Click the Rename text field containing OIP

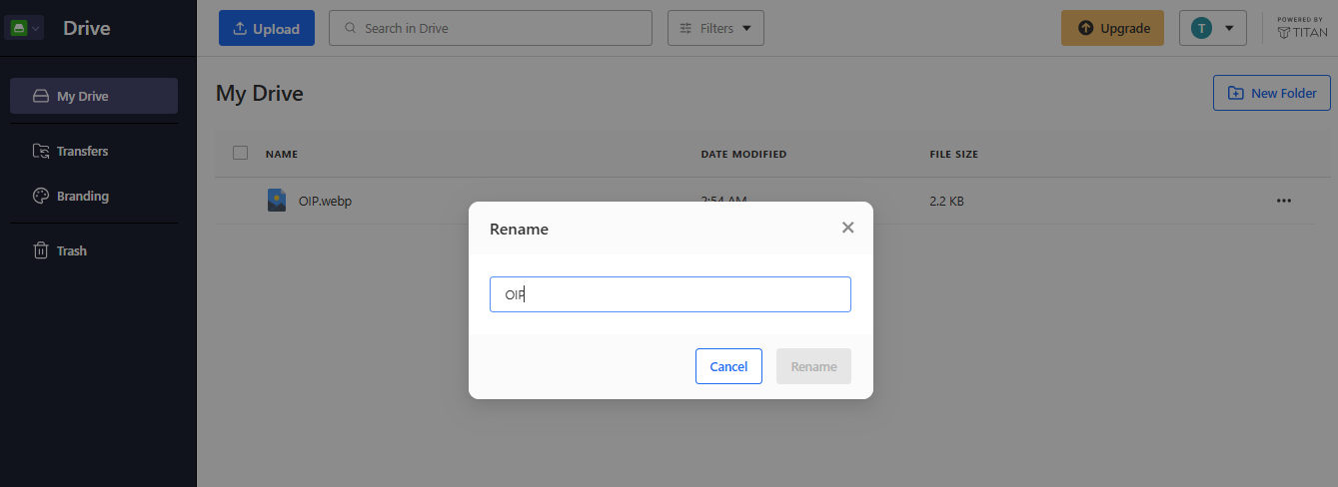click(670, 294)
